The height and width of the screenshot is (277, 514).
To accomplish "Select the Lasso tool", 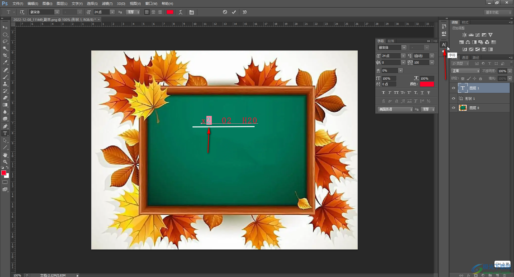I will pyautogui.click(x=5, y=41).
